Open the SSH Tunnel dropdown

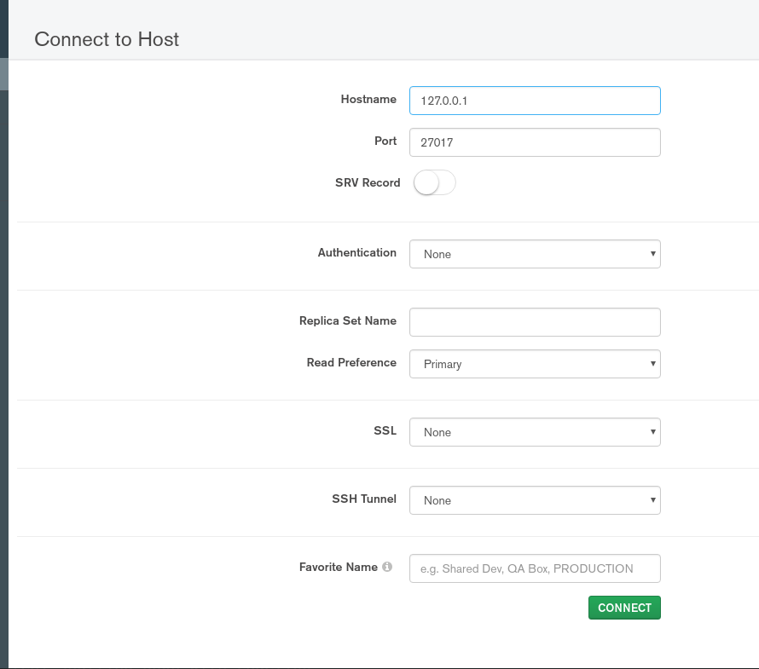pyautogui.click(x=535, y=500)
